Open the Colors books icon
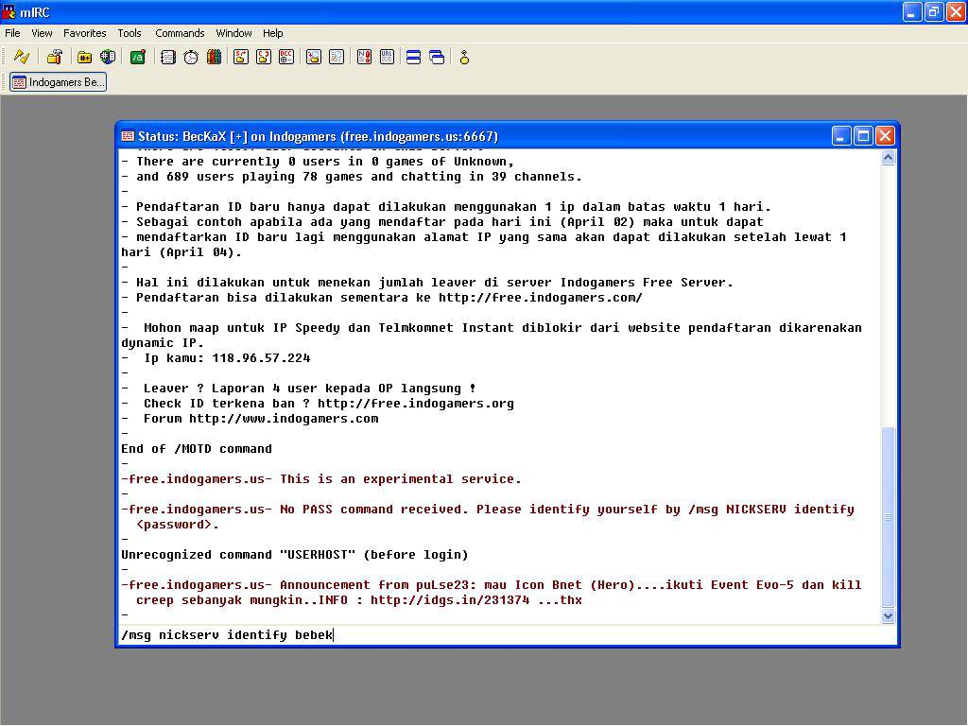The width and height of the screenshot is (968, 726). 214,58
